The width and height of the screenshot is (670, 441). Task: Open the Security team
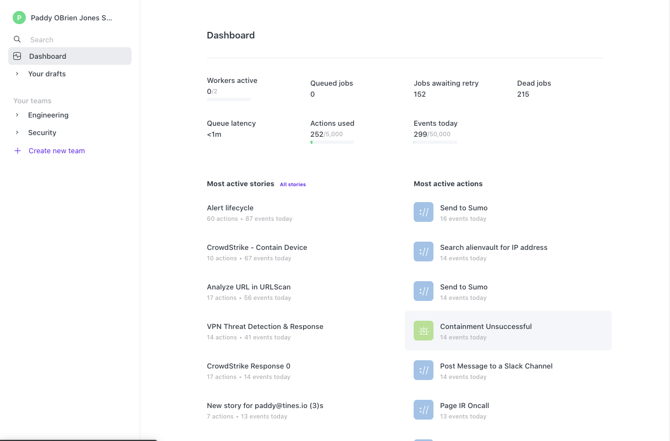pos(70,132)
